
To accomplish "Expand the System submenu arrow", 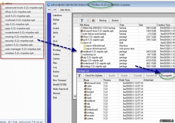I will click(x=69, y=54).
